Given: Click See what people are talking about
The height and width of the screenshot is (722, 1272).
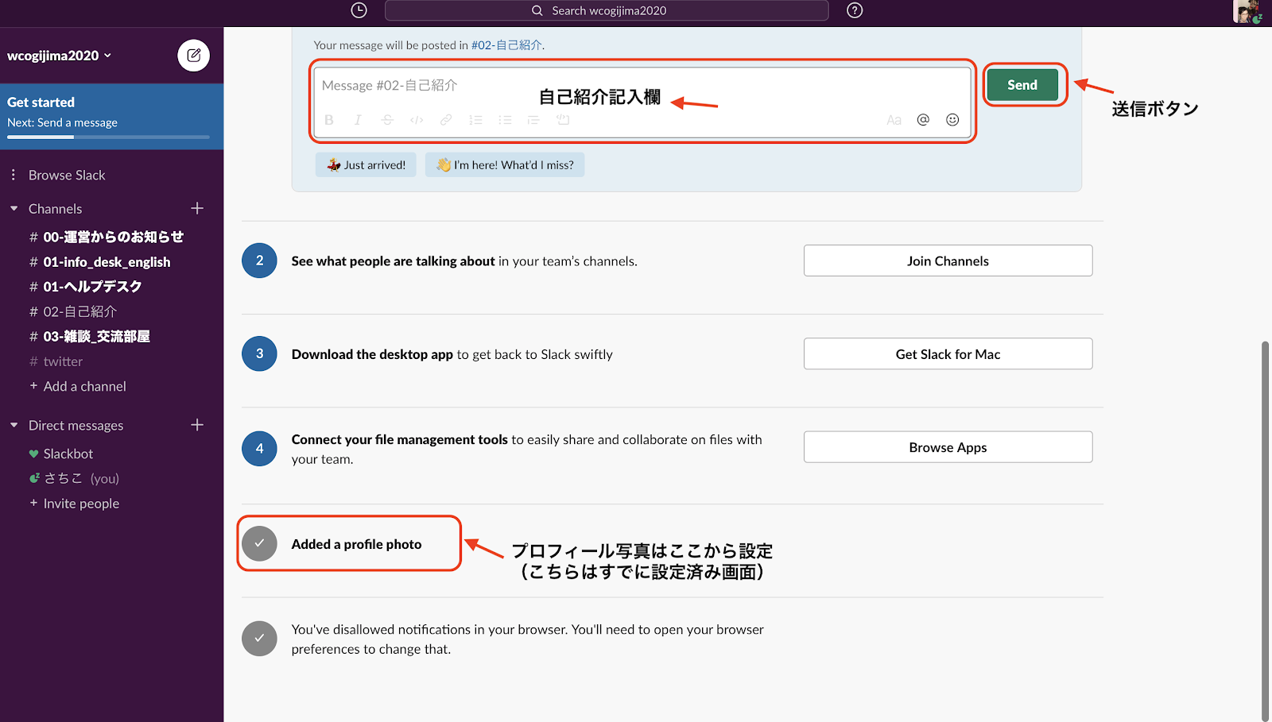Looking at the screenshot, I should click(393, 261).
